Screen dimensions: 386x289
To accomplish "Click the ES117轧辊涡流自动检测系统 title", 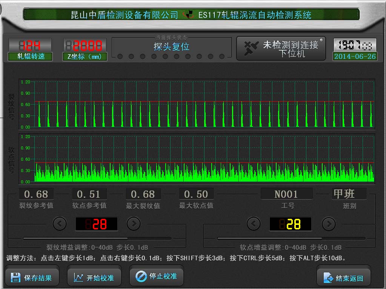I will click(255, 15).
